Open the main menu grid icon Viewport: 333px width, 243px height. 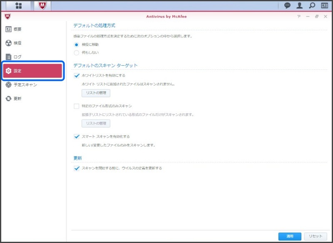click(18, 6)
